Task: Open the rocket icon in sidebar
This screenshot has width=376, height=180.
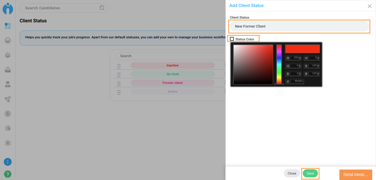Action: tap(8, 99)
